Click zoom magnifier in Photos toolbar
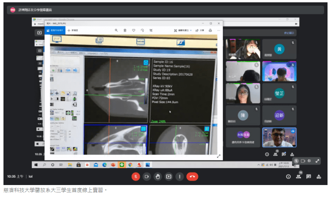The image size is (331, 197). [116, 30]
